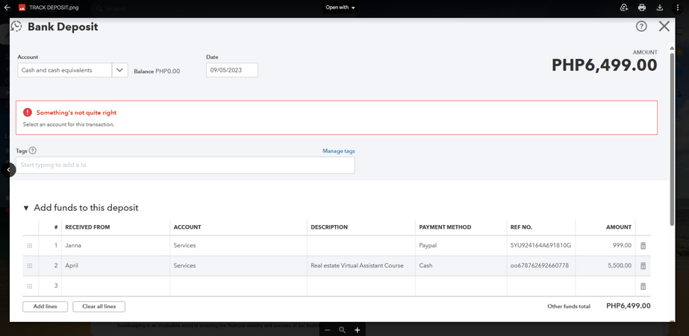
Task: Click amount 999.00 cell
Action: click(605, 246)
